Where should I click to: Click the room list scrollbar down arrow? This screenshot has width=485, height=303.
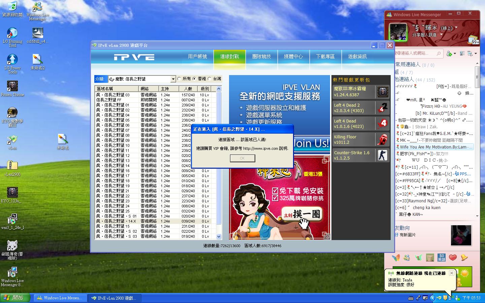(219, 237)
